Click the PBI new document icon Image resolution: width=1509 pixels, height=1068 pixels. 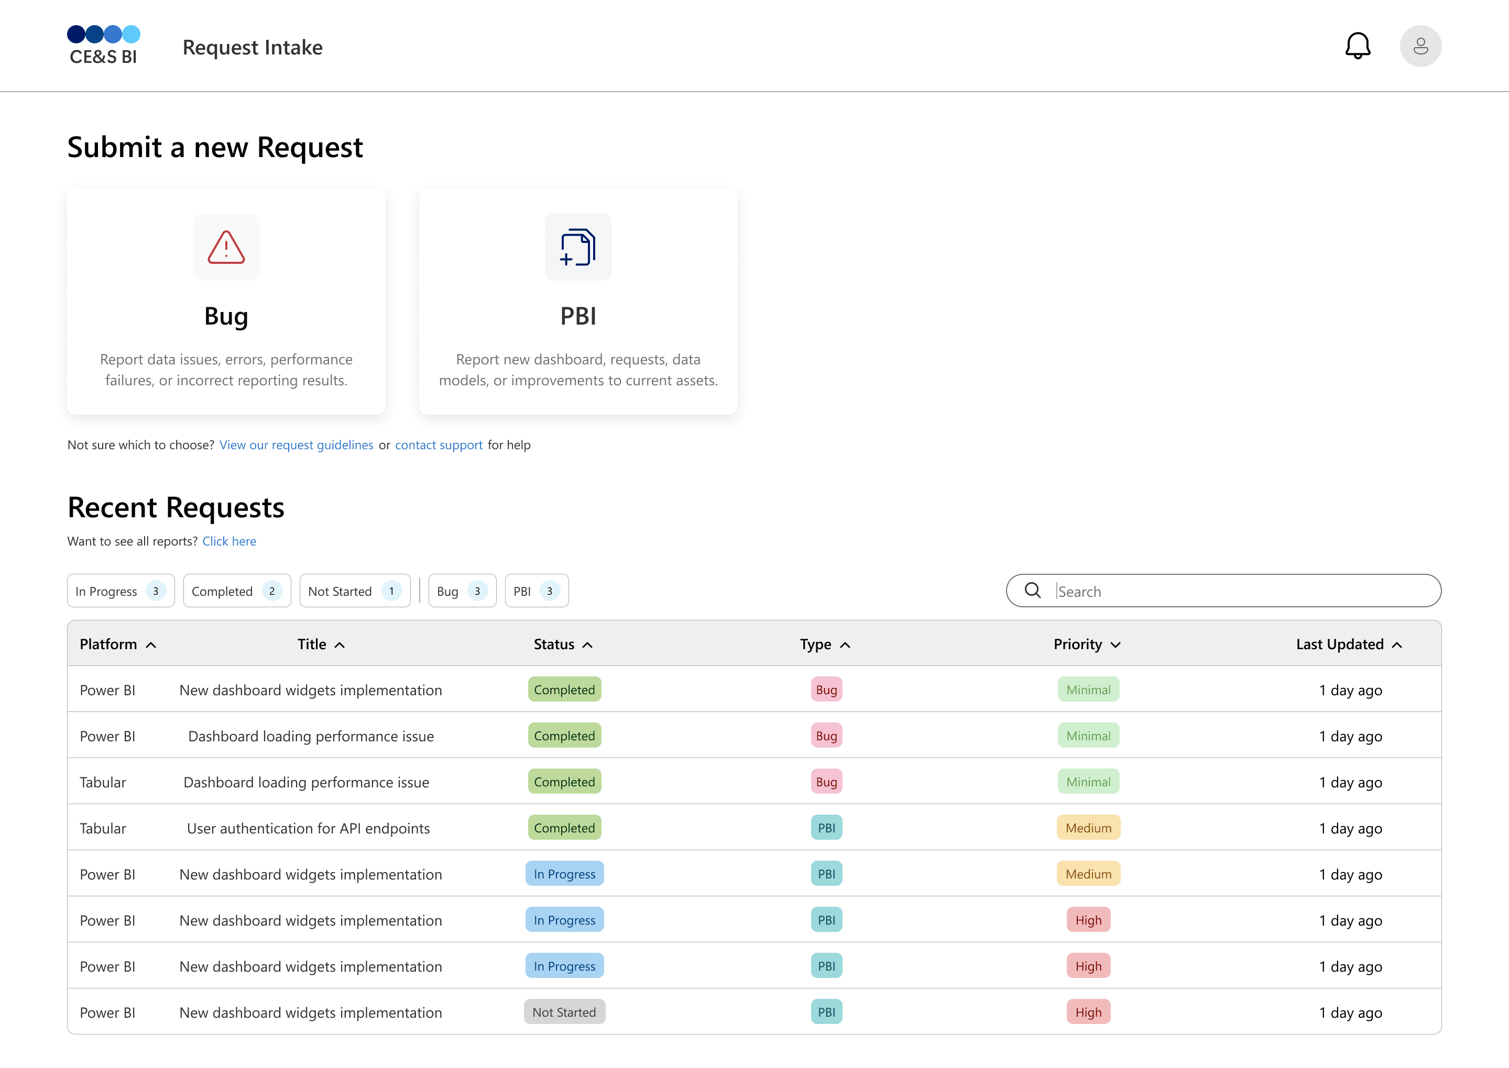578,247
